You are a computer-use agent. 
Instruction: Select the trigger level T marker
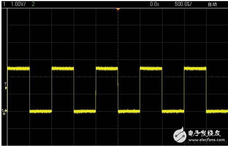pos(6,86)
